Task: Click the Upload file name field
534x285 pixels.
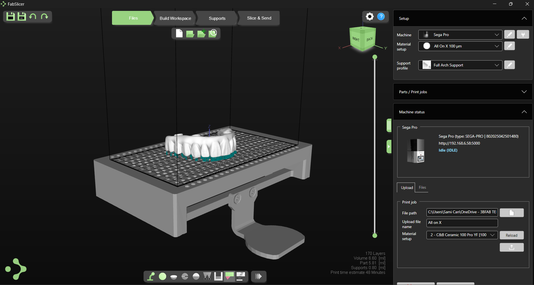Action: 462,223
